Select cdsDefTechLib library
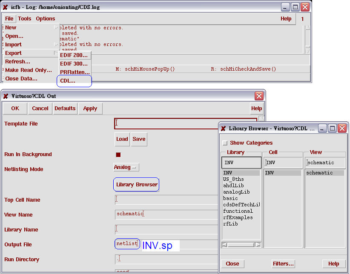Viewport: 350px width, 274px height. coord(241,205)
